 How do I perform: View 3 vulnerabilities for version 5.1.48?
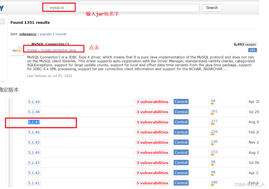coord(152,112)
